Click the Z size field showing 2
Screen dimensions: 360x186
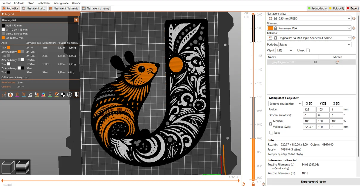[x=336, y=127]
